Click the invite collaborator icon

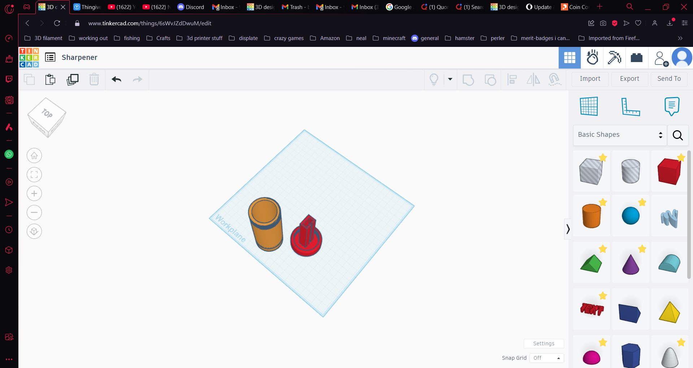pos(661,58)
